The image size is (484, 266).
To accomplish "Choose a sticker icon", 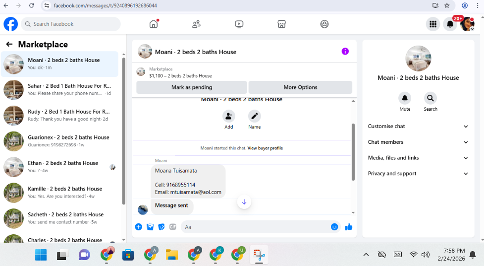I will [161, 227].
